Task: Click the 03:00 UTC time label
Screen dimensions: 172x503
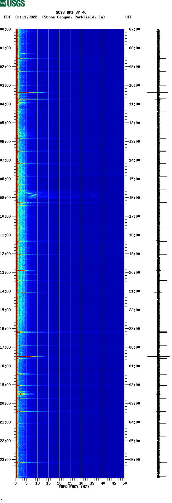Action: point(135,404)
